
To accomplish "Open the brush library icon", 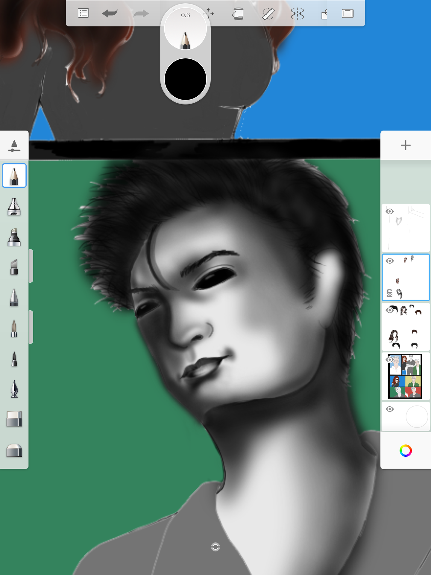I will point(14,146).
